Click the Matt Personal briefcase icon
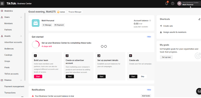This screenshot has height=98, width=201. (x=36, y=23)
